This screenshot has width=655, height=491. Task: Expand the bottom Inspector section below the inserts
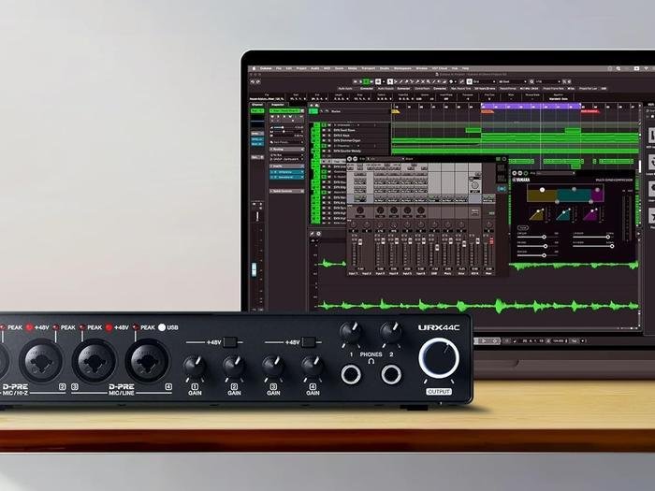[286, 191]
